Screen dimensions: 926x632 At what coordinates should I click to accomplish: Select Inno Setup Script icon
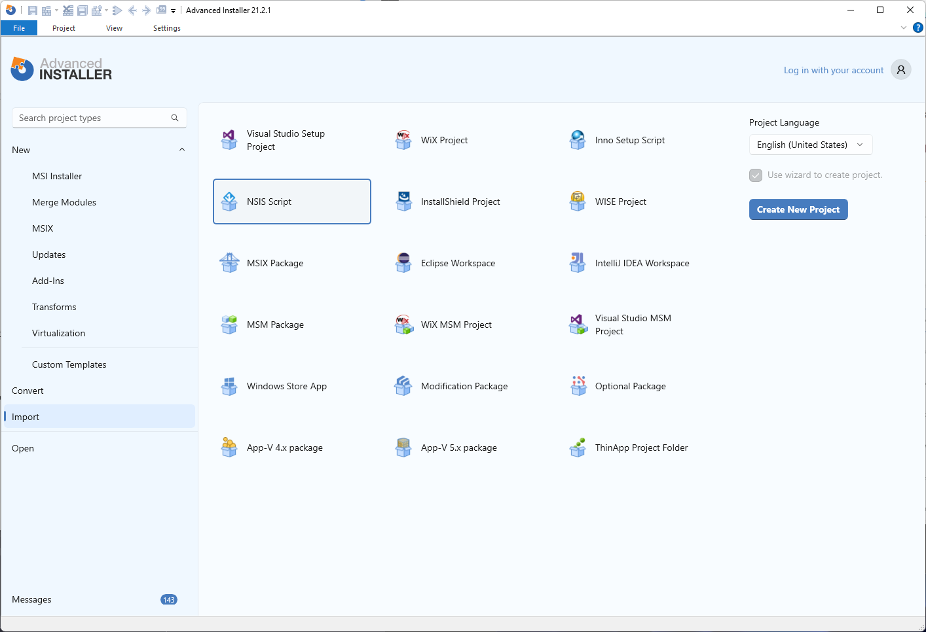(x=578, y=140)
